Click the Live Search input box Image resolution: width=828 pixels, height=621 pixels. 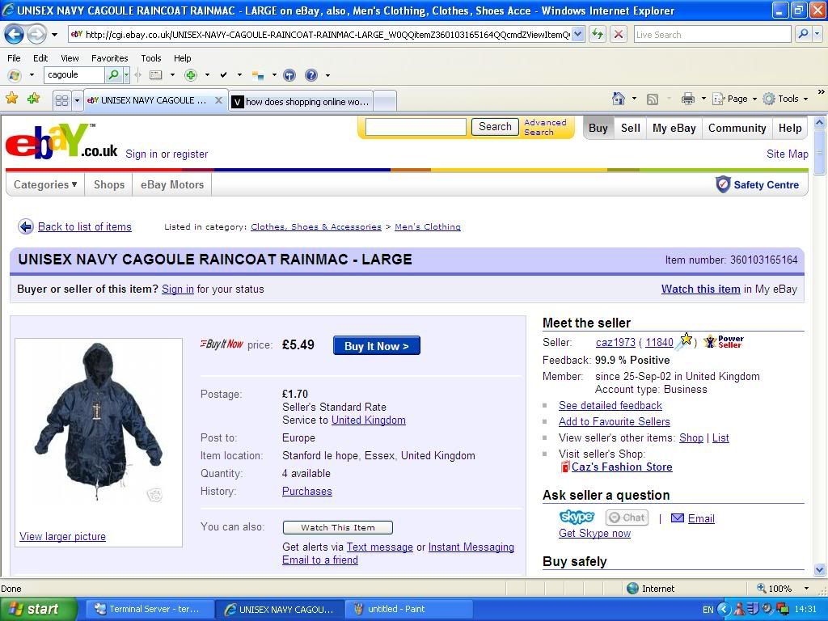[712, 34]
